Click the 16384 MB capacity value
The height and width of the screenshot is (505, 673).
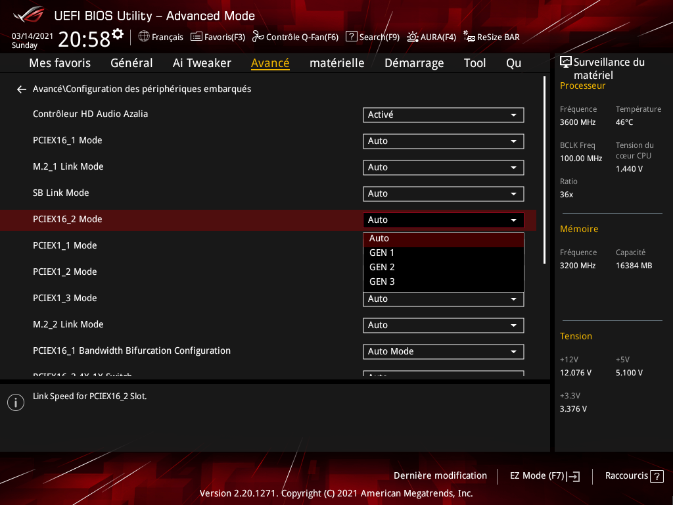click(x=634, y=266)
